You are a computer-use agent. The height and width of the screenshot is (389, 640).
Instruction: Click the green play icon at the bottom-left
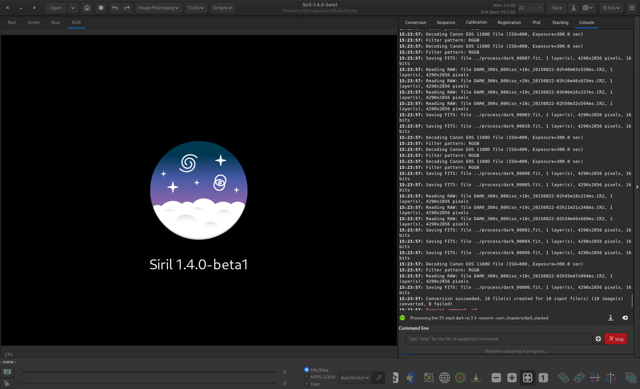tap(7, 383)
